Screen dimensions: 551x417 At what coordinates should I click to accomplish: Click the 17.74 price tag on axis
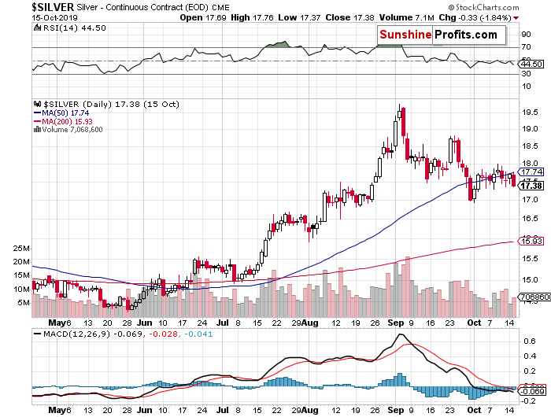click(x=531, y=172)
